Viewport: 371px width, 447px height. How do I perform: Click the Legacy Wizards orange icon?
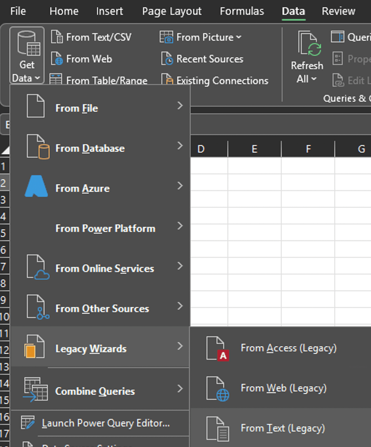click(35, 347)
